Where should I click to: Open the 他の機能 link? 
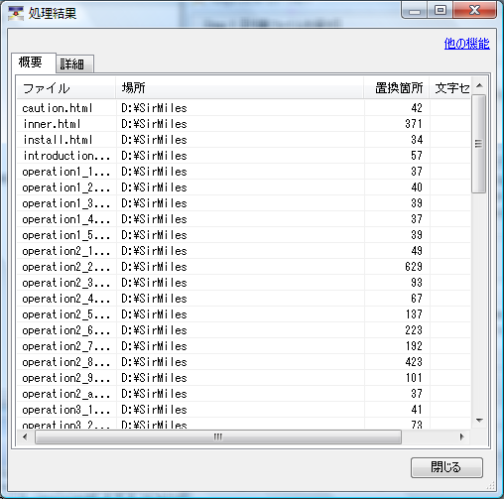coord(466,44)
